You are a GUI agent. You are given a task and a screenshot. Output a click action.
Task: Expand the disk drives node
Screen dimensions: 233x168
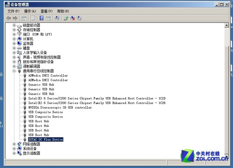14,25
